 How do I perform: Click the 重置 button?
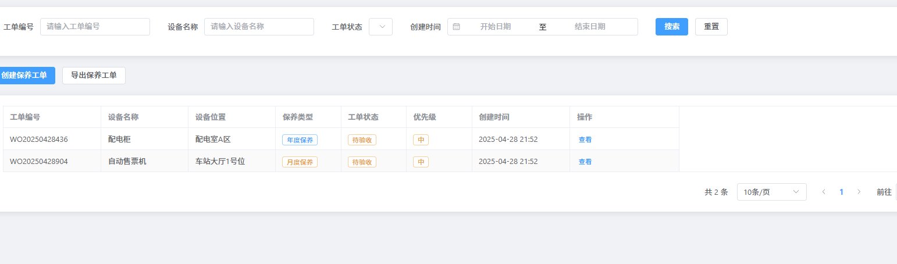(x=711, y=27)
